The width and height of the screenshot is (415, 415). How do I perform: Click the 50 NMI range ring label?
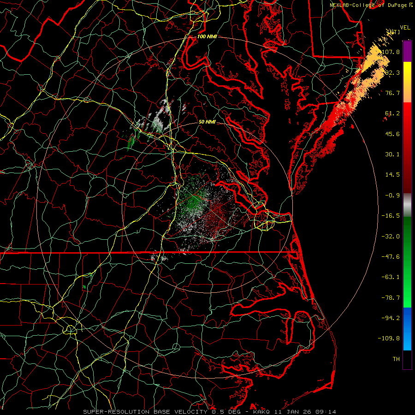(207, 122)
